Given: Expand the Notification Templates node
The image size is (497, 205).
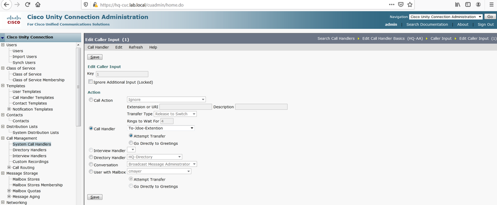Looking at the screenshot, I should (9, 109).
